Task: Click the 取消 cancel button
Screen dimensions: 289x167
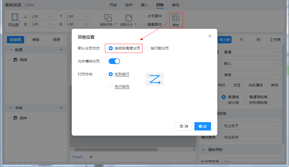Action: [184, 126]
